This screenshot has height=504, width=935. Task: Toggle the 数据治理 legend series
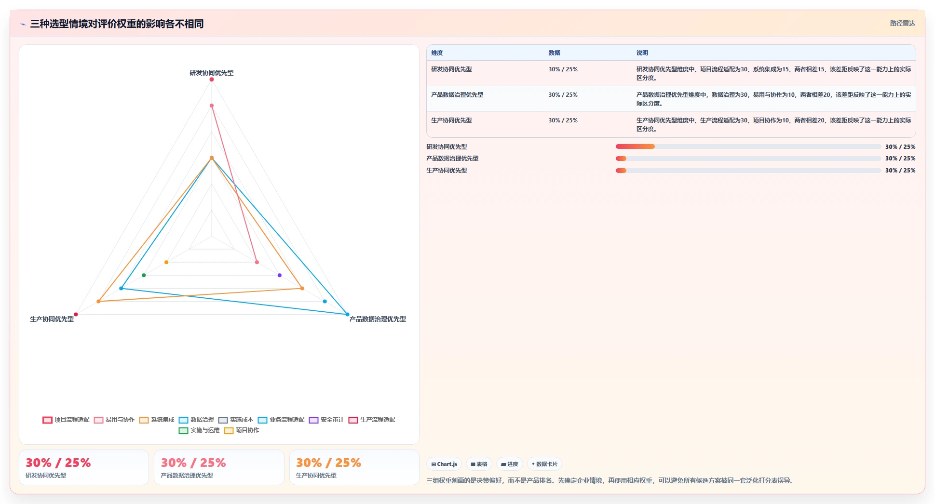click(x=196, y=420)
